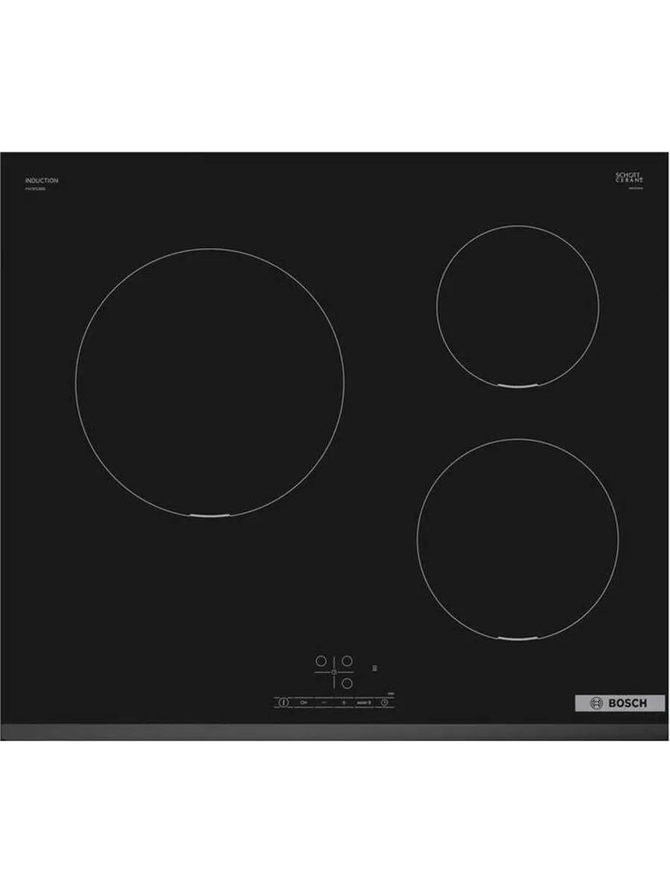The image size is (670, 893).
Task: Click the marker on large left zone ring
Action: click(x=209, y=515)
